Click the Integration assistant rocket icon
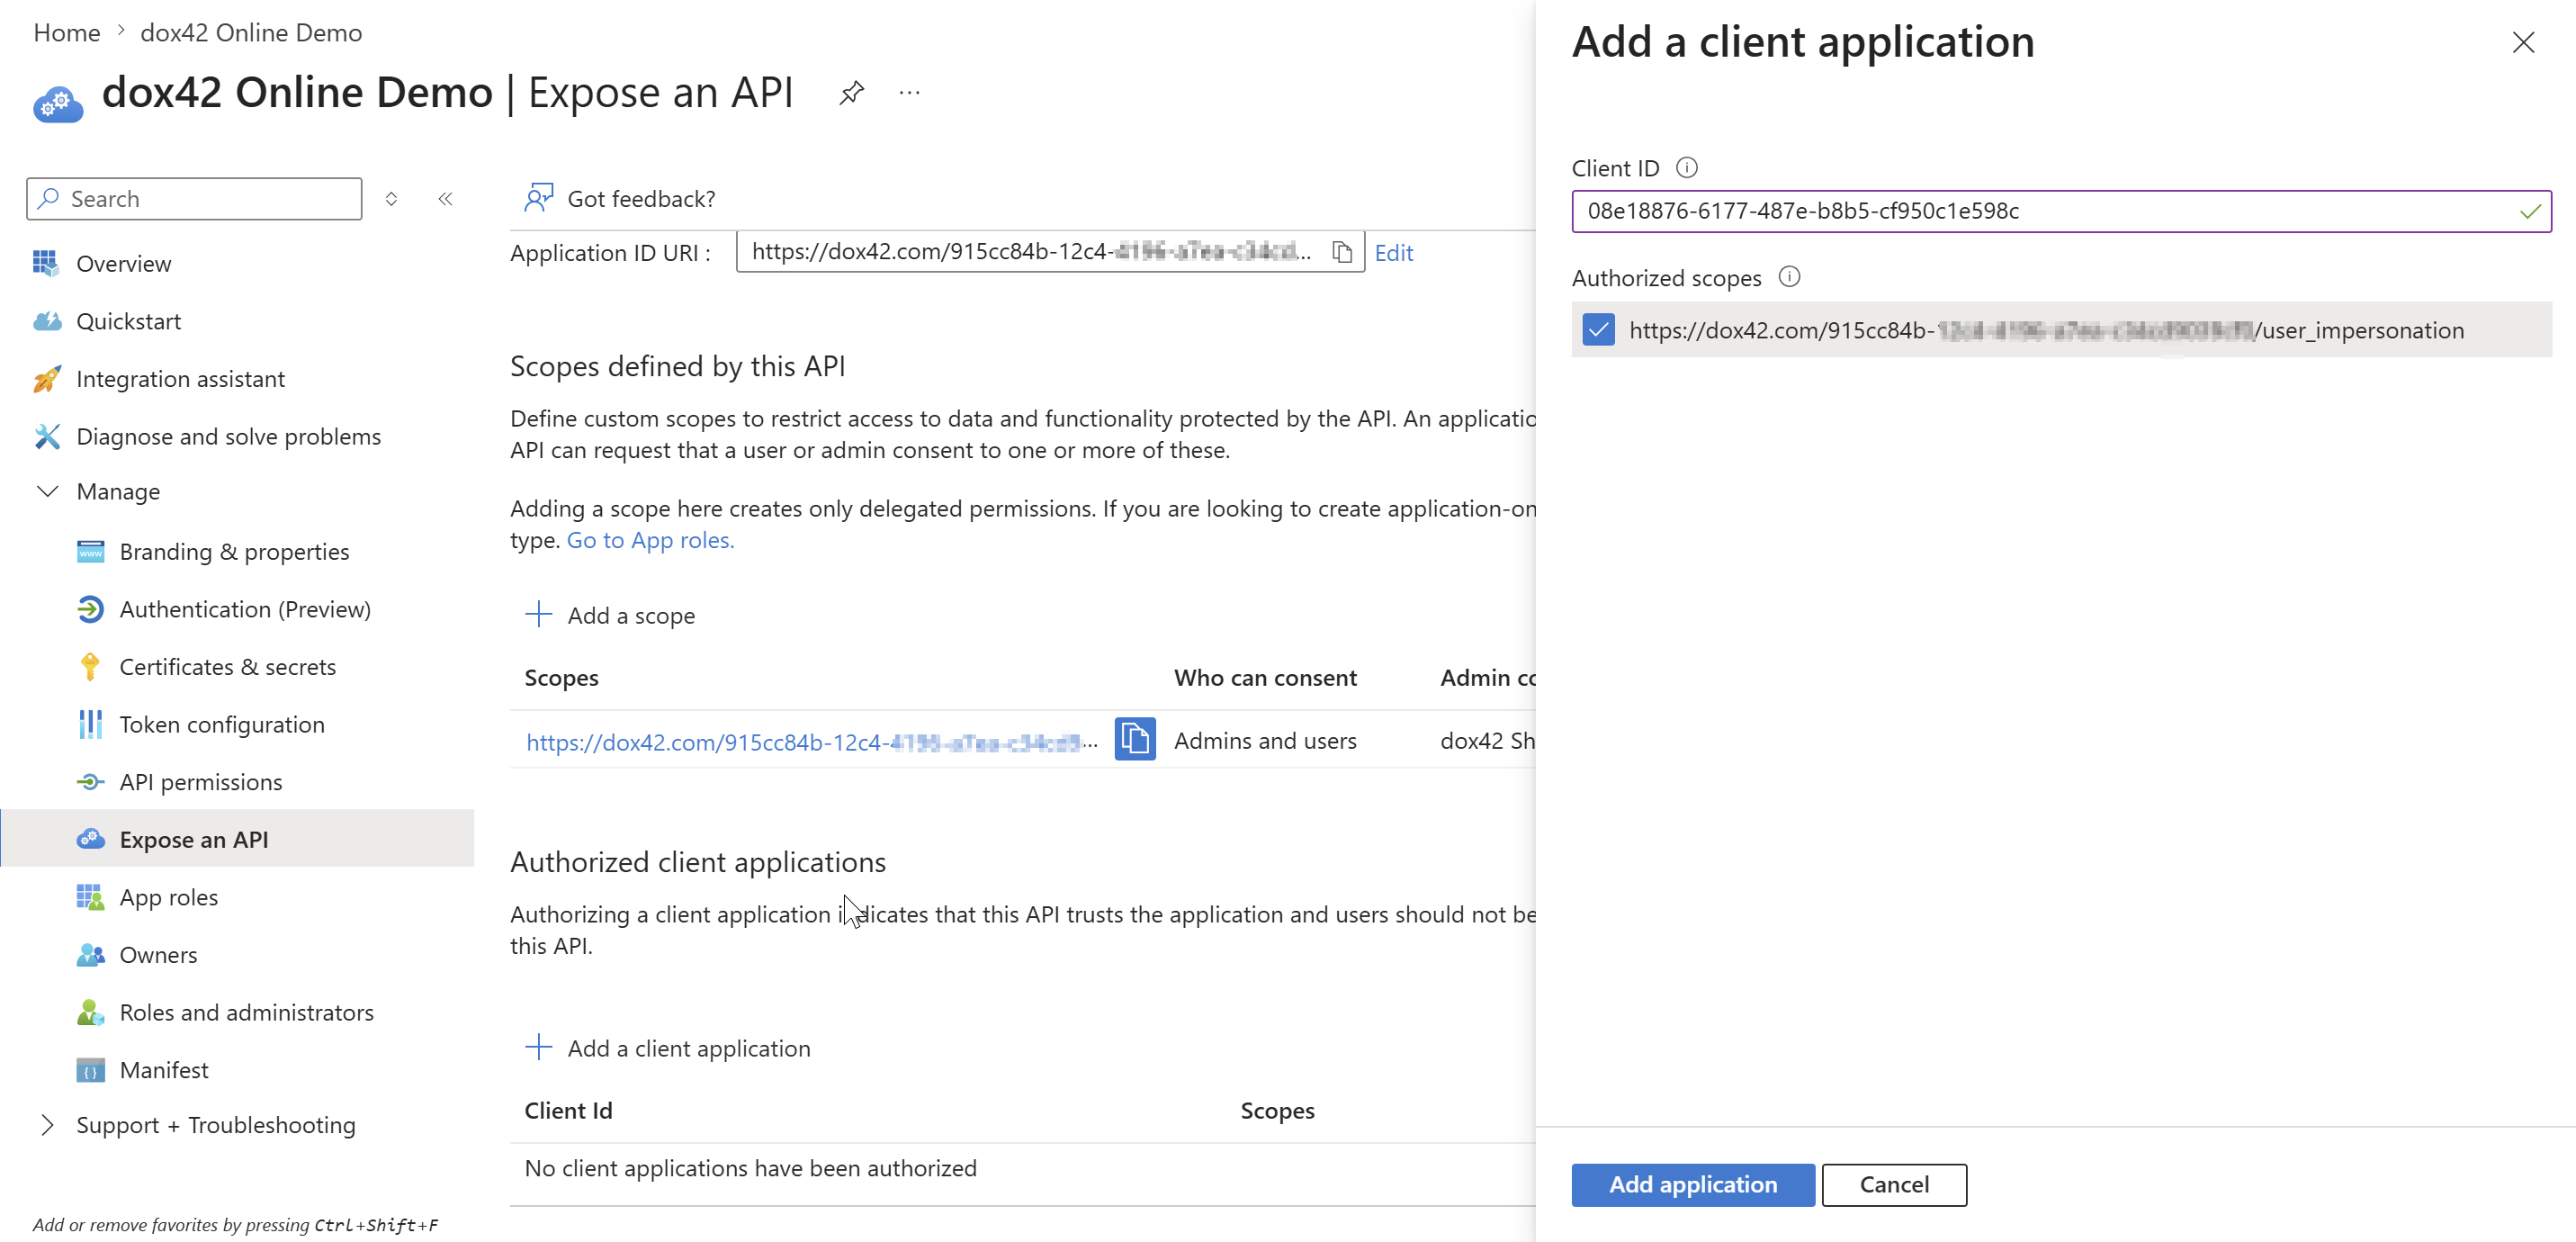 (x=46, y=379)
